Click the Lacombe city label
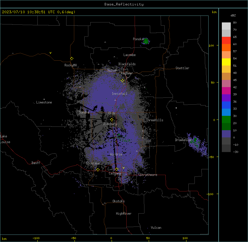 coord(129,55)
